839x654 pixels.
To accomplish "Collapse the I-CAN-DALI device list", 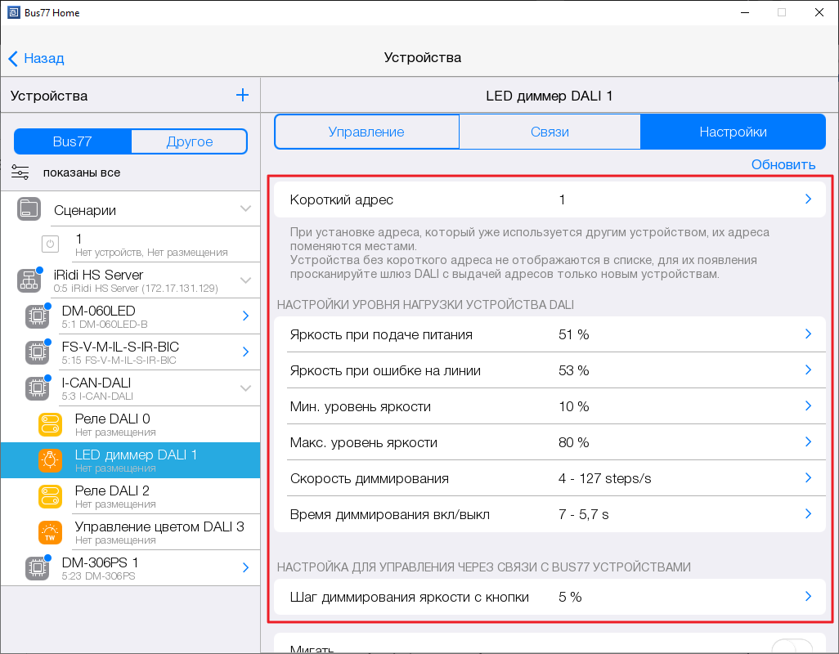I will tap(245, 388).
